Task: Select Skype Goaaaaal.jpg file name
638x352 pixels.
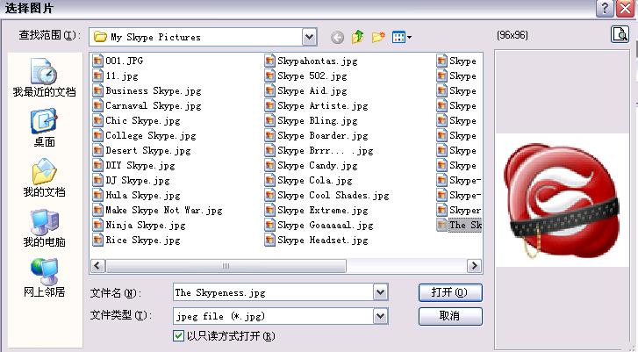Action: pyautogui.click(x=325, y=225)
